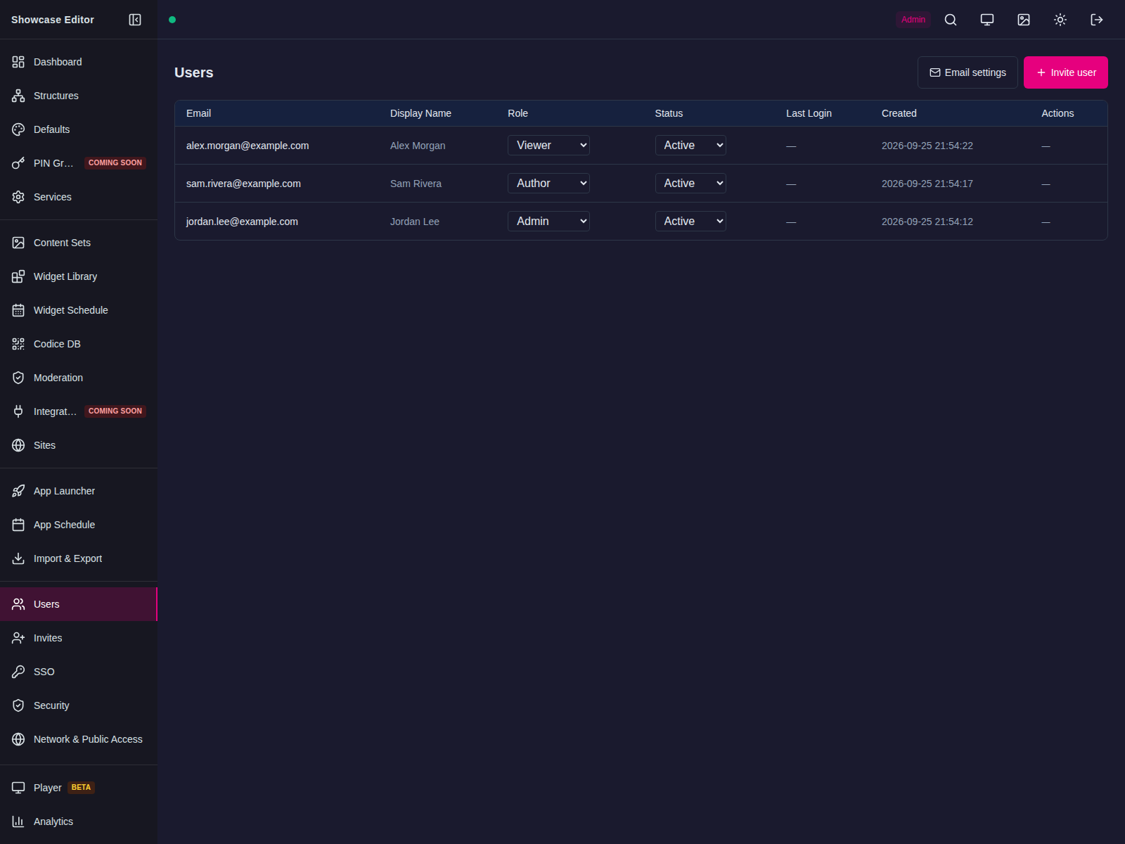Click the Player BETA badge
1125x844 pixels.
point(81,788)
